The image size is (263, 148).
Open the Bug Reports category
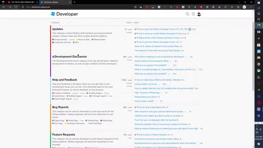pyautogui.click(x=60, y=107)
